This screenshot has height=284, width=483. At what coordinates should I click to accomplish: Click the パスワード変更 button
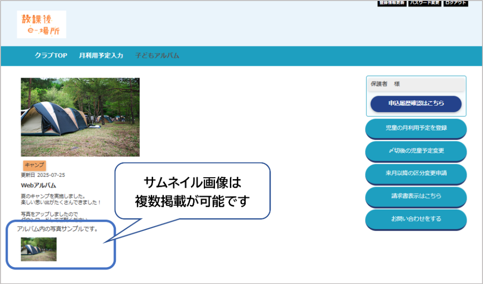(x=425, y=3)
